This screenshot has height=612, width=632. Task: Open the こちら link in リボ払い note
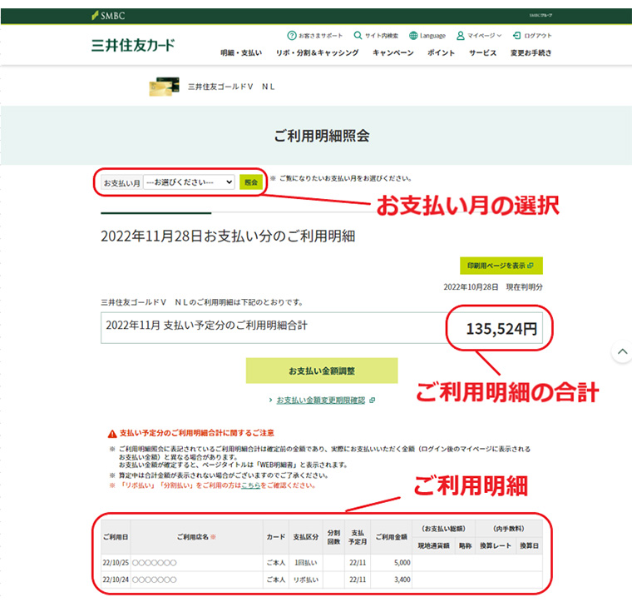click(x=250, y=485)
